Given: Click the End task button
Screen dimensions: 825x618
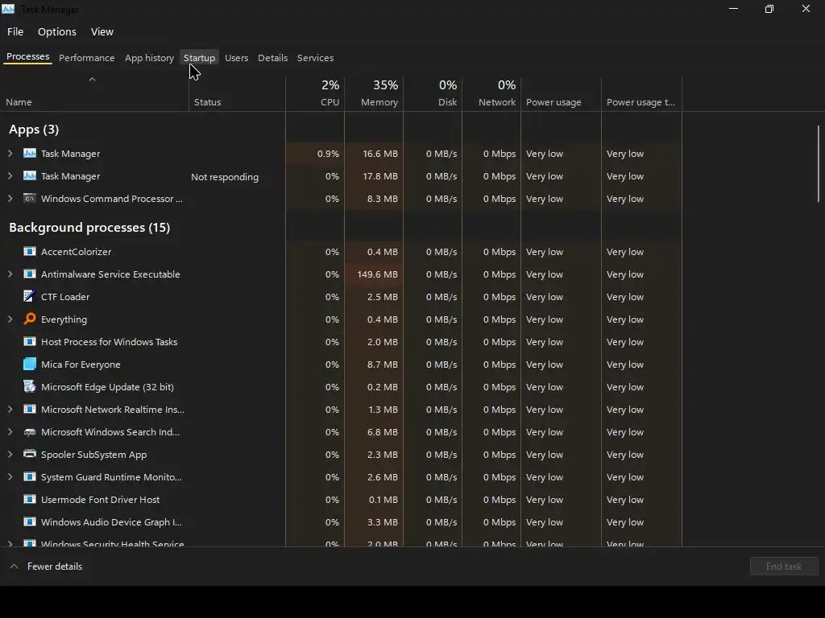Looking at the screenshot, I should tap(783, 566).
